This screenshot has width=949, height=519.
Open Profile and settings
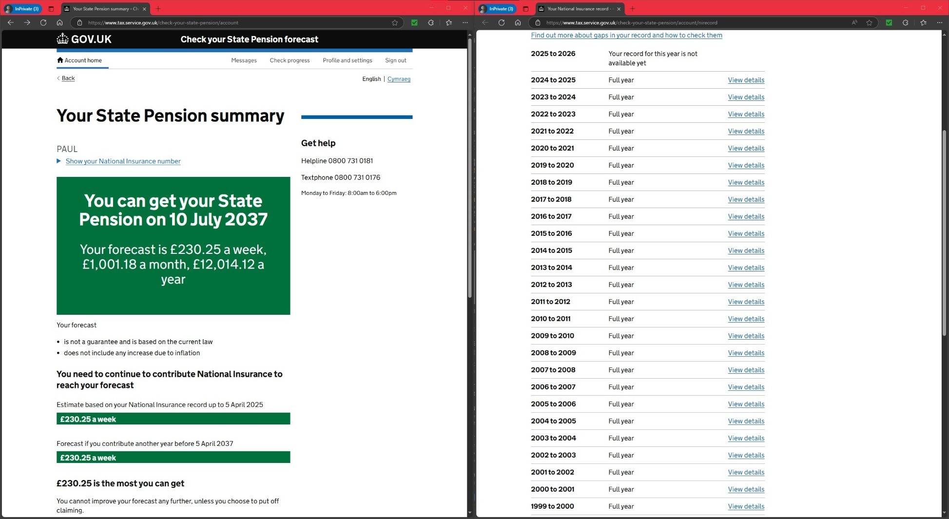click(x=347, y=60)
